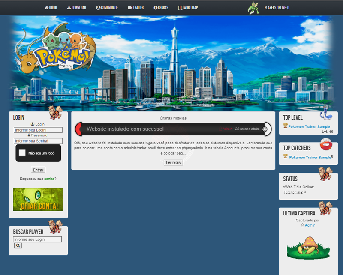
Task: Open Pokemon Trainer Sample in Top Level
Action: pyautogui.click(x=309, y=126)
